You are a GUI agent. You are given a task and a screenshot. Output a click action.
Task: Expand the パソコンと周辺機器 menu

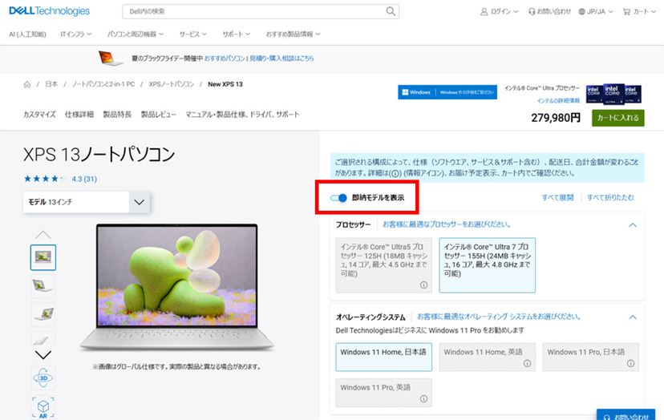136,34
